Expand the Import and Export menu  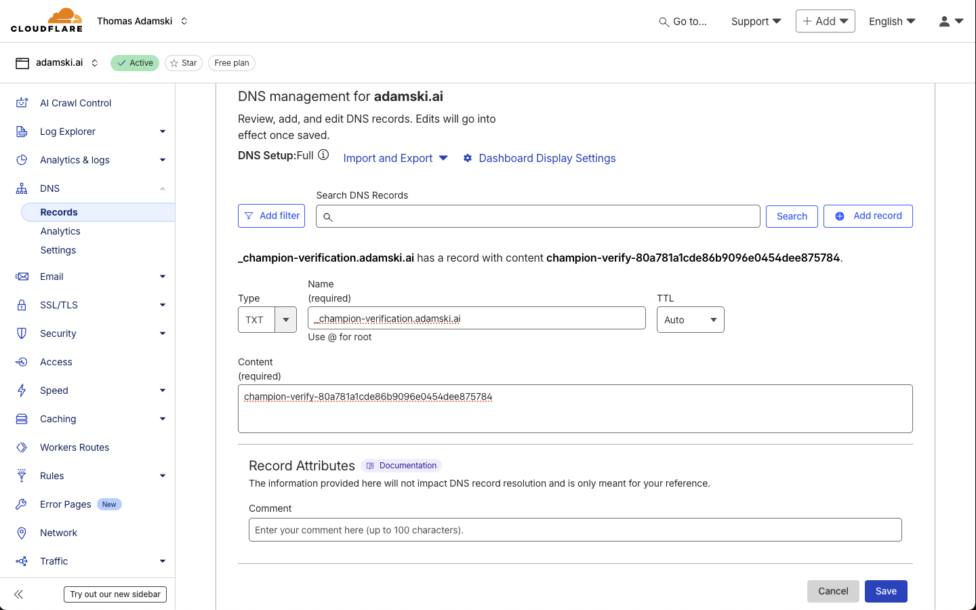[395, 158]
